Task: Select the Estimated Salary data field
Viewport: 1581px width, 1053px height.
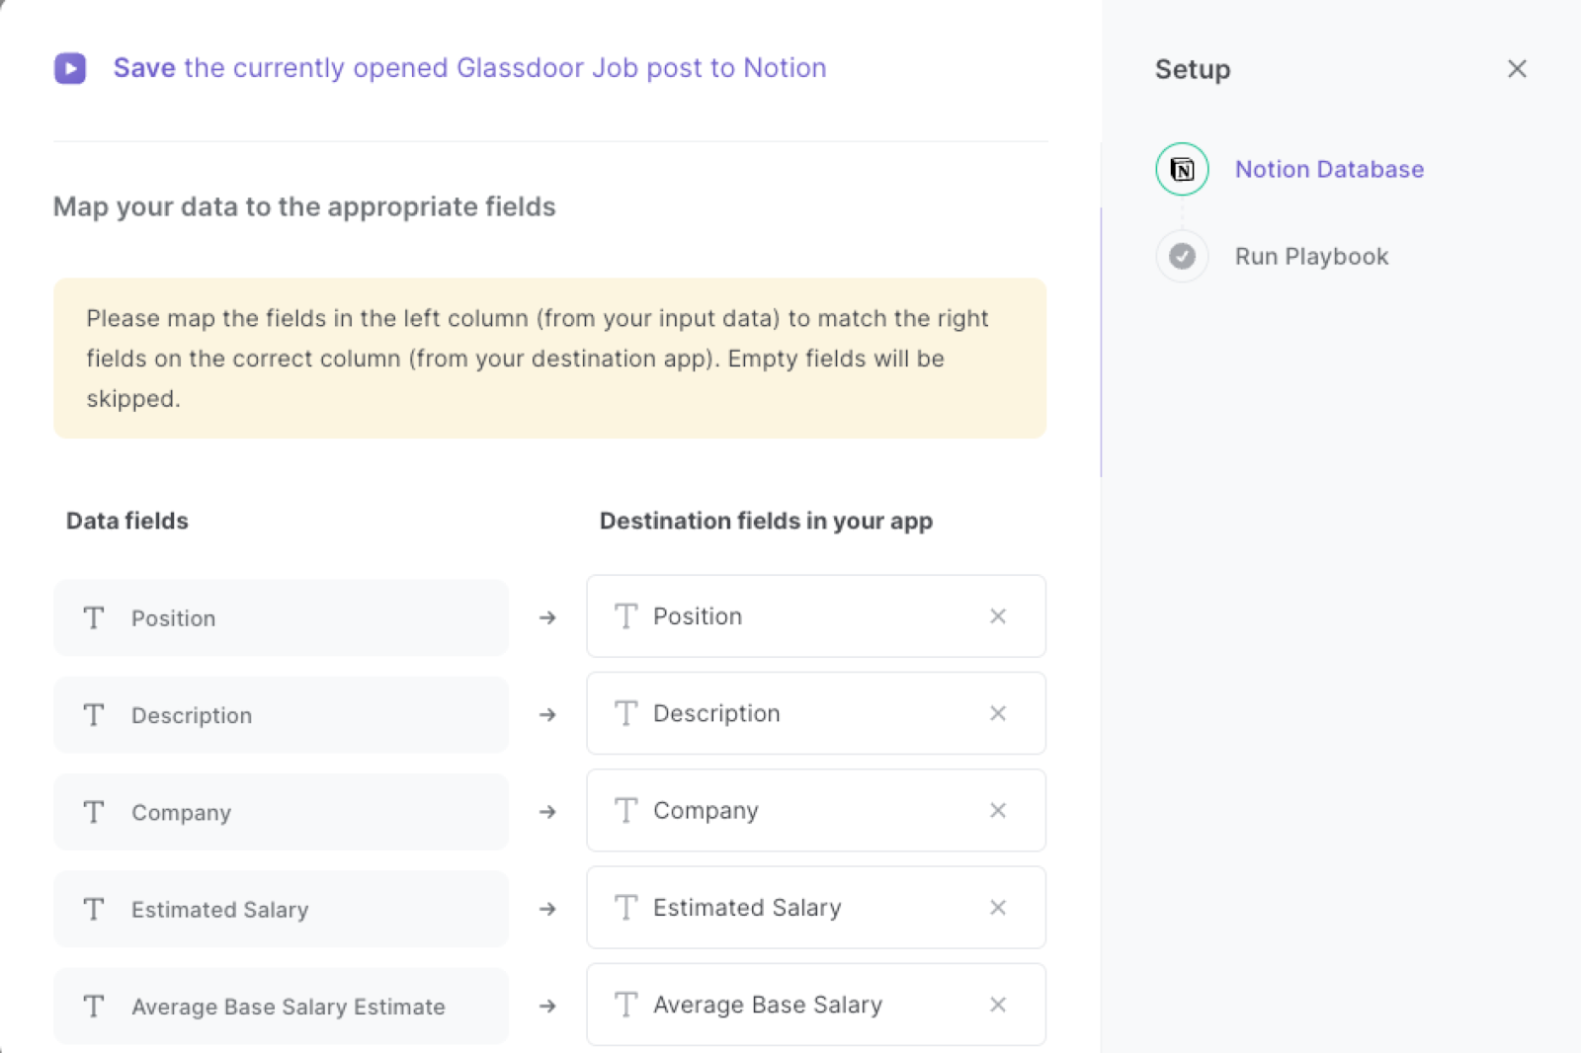Action: coord(281,909)
